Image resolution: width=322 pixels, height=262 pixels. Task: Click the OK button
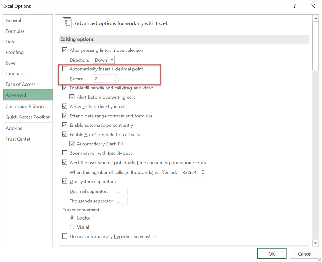tap(271, 254)
